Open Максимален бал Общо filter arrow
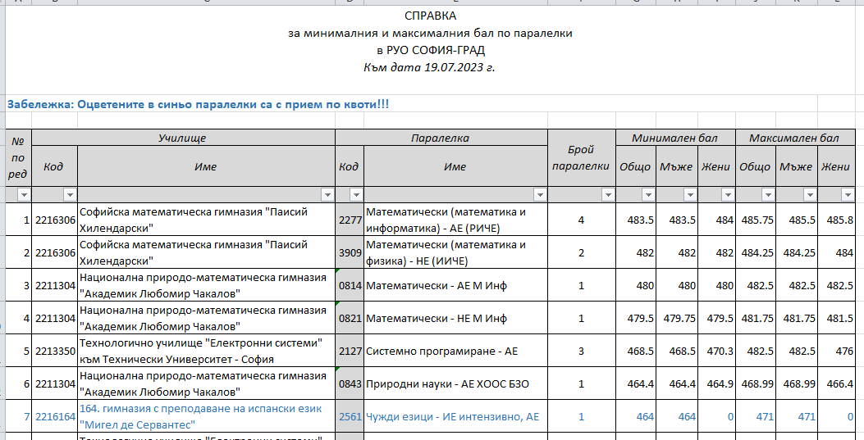The height and width of the screenshot is (440, 864). 766,195
